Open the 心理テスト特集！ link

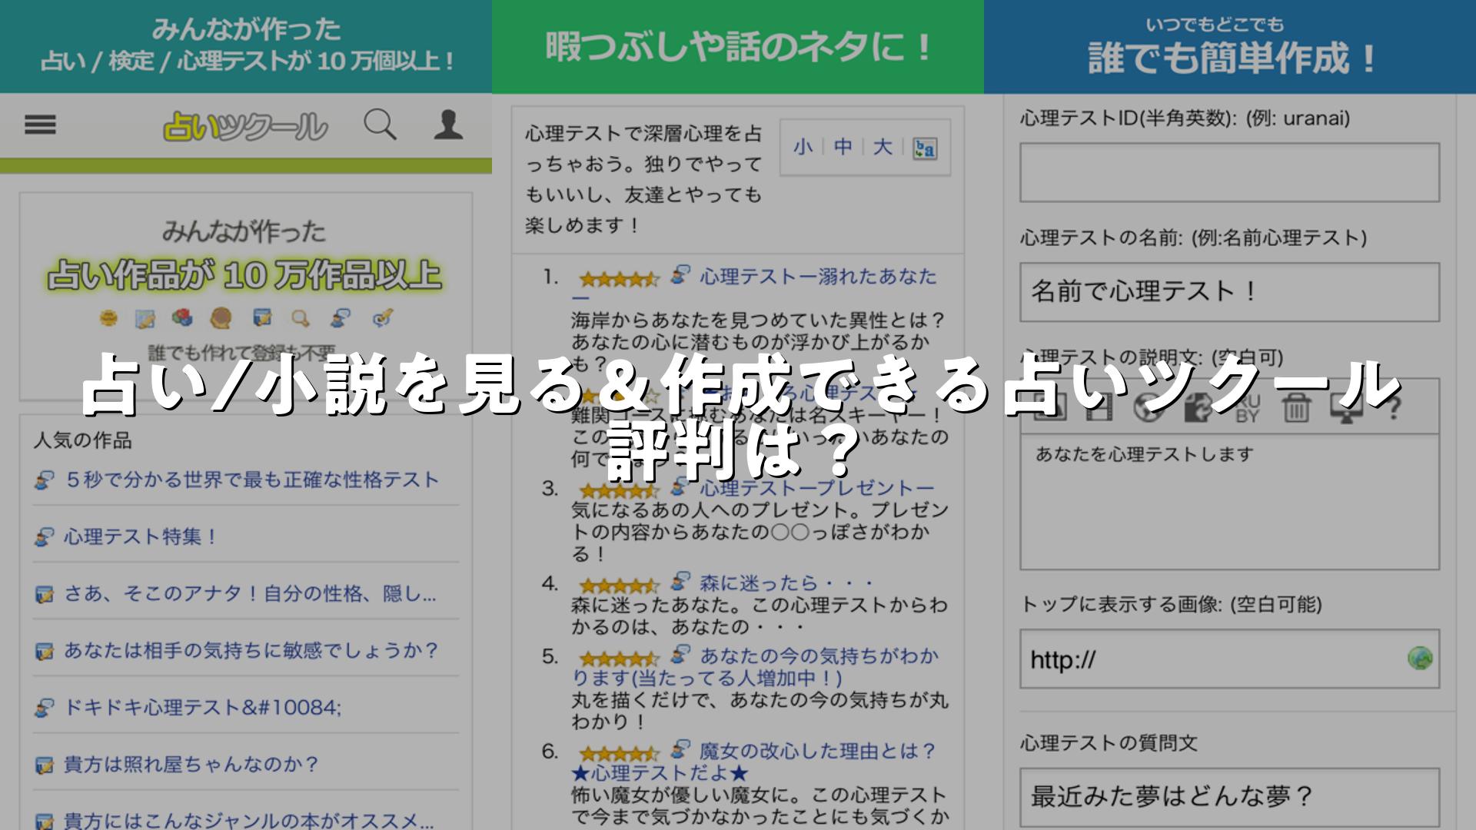[x=141, y=536]
